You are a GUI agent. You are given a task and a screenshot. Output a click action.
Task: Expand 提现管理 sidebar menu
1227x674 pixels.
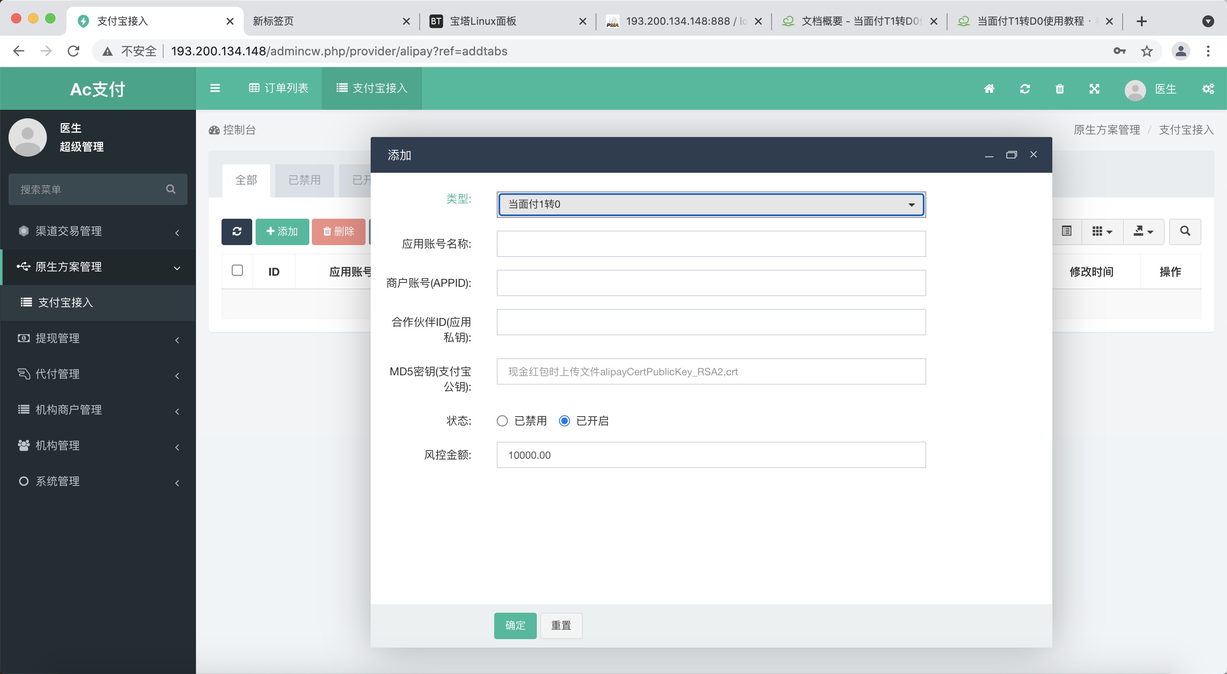(x=98, y=338)
